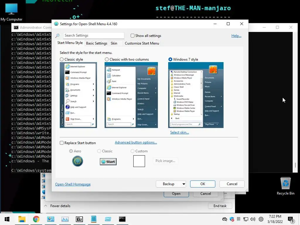
Task: Click the Open-Shell title bar icon
Action: point(56,24)
